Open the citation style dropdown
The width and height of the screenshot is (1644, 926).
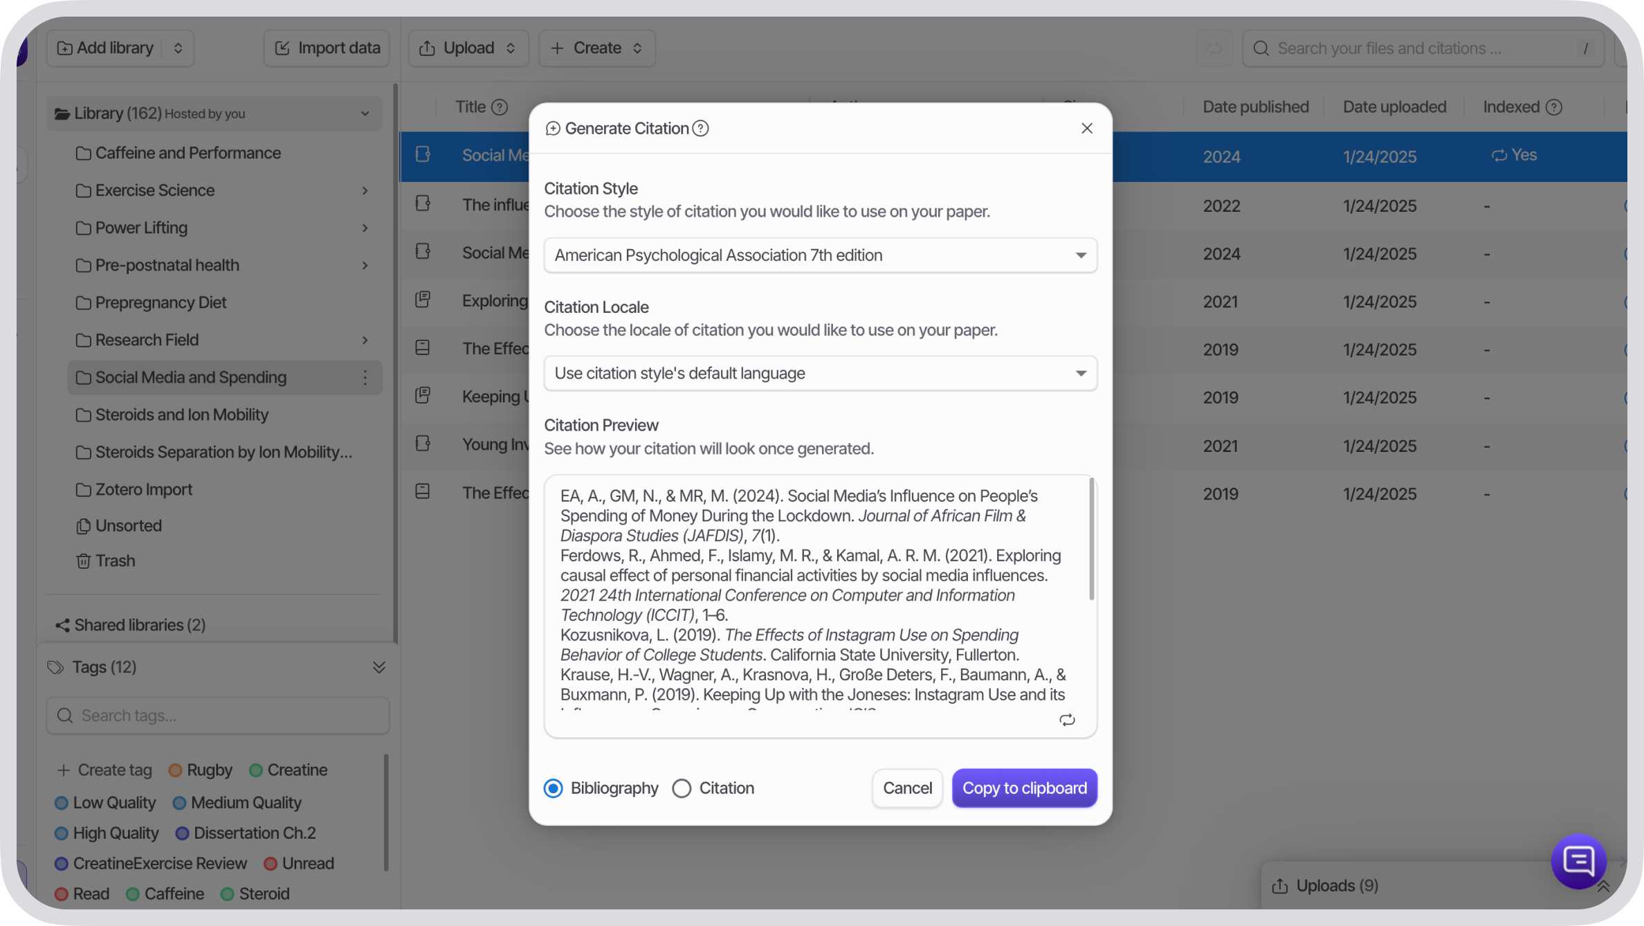pyautogui.click(x=819, y=255)
